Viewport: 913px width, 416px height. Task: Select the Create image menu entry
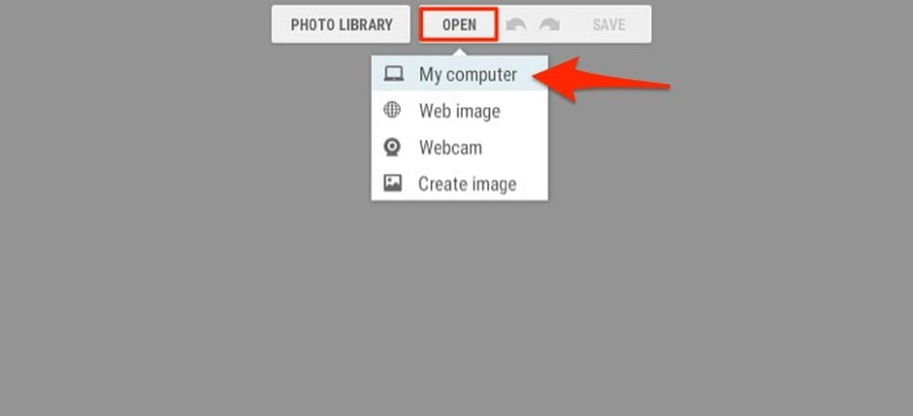click(x=459, y=183)
